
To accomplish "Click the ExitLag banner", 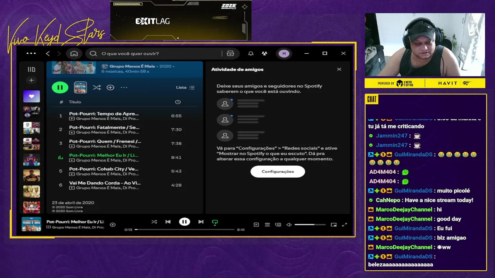I will (x=181, y=20).
